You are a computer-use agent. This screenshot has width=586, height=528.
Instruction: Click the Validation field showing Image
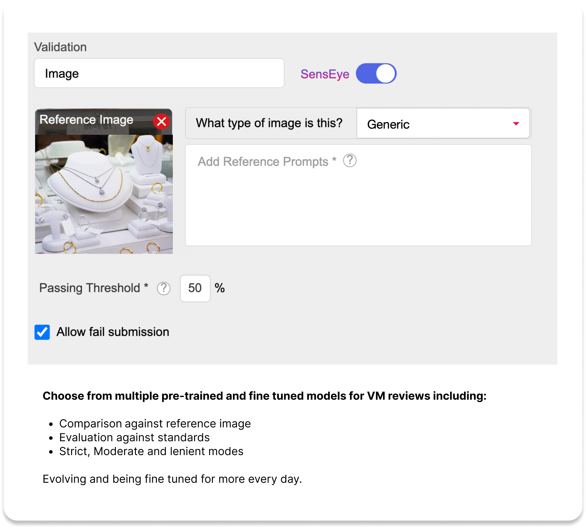pyautogui.click(x=159, y=74)
